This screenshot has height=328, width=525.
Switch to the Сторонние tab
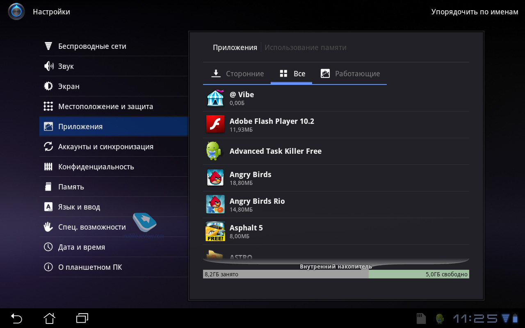[x=237, y=74]
